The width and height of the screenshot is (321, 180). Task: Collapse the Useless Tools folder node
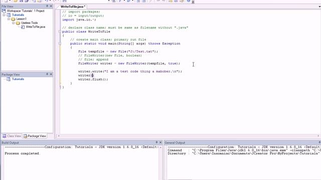pyautogui.click(x=14, y=23)
